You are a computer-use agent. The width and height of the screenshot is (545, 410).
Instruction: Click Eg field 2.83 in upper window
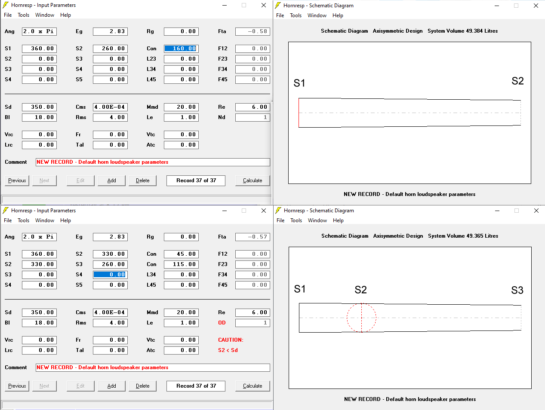pyautogui.click(x=110, y=31)
